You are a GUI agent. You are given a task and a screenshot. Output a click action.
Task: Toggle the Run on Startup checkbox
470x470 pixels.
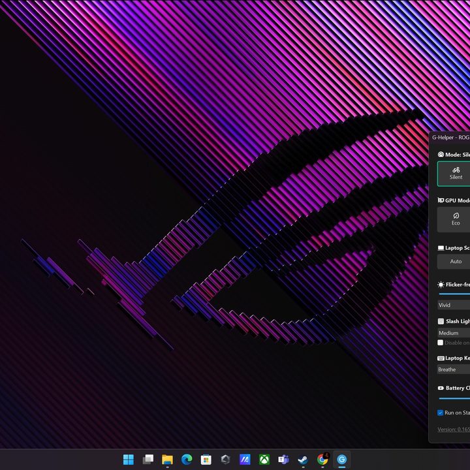pyautogui.click(x=441, y=413)
